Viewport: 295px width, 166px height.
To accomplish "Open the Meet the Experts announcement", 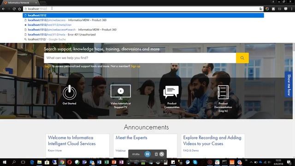I will tap(131, 137).
